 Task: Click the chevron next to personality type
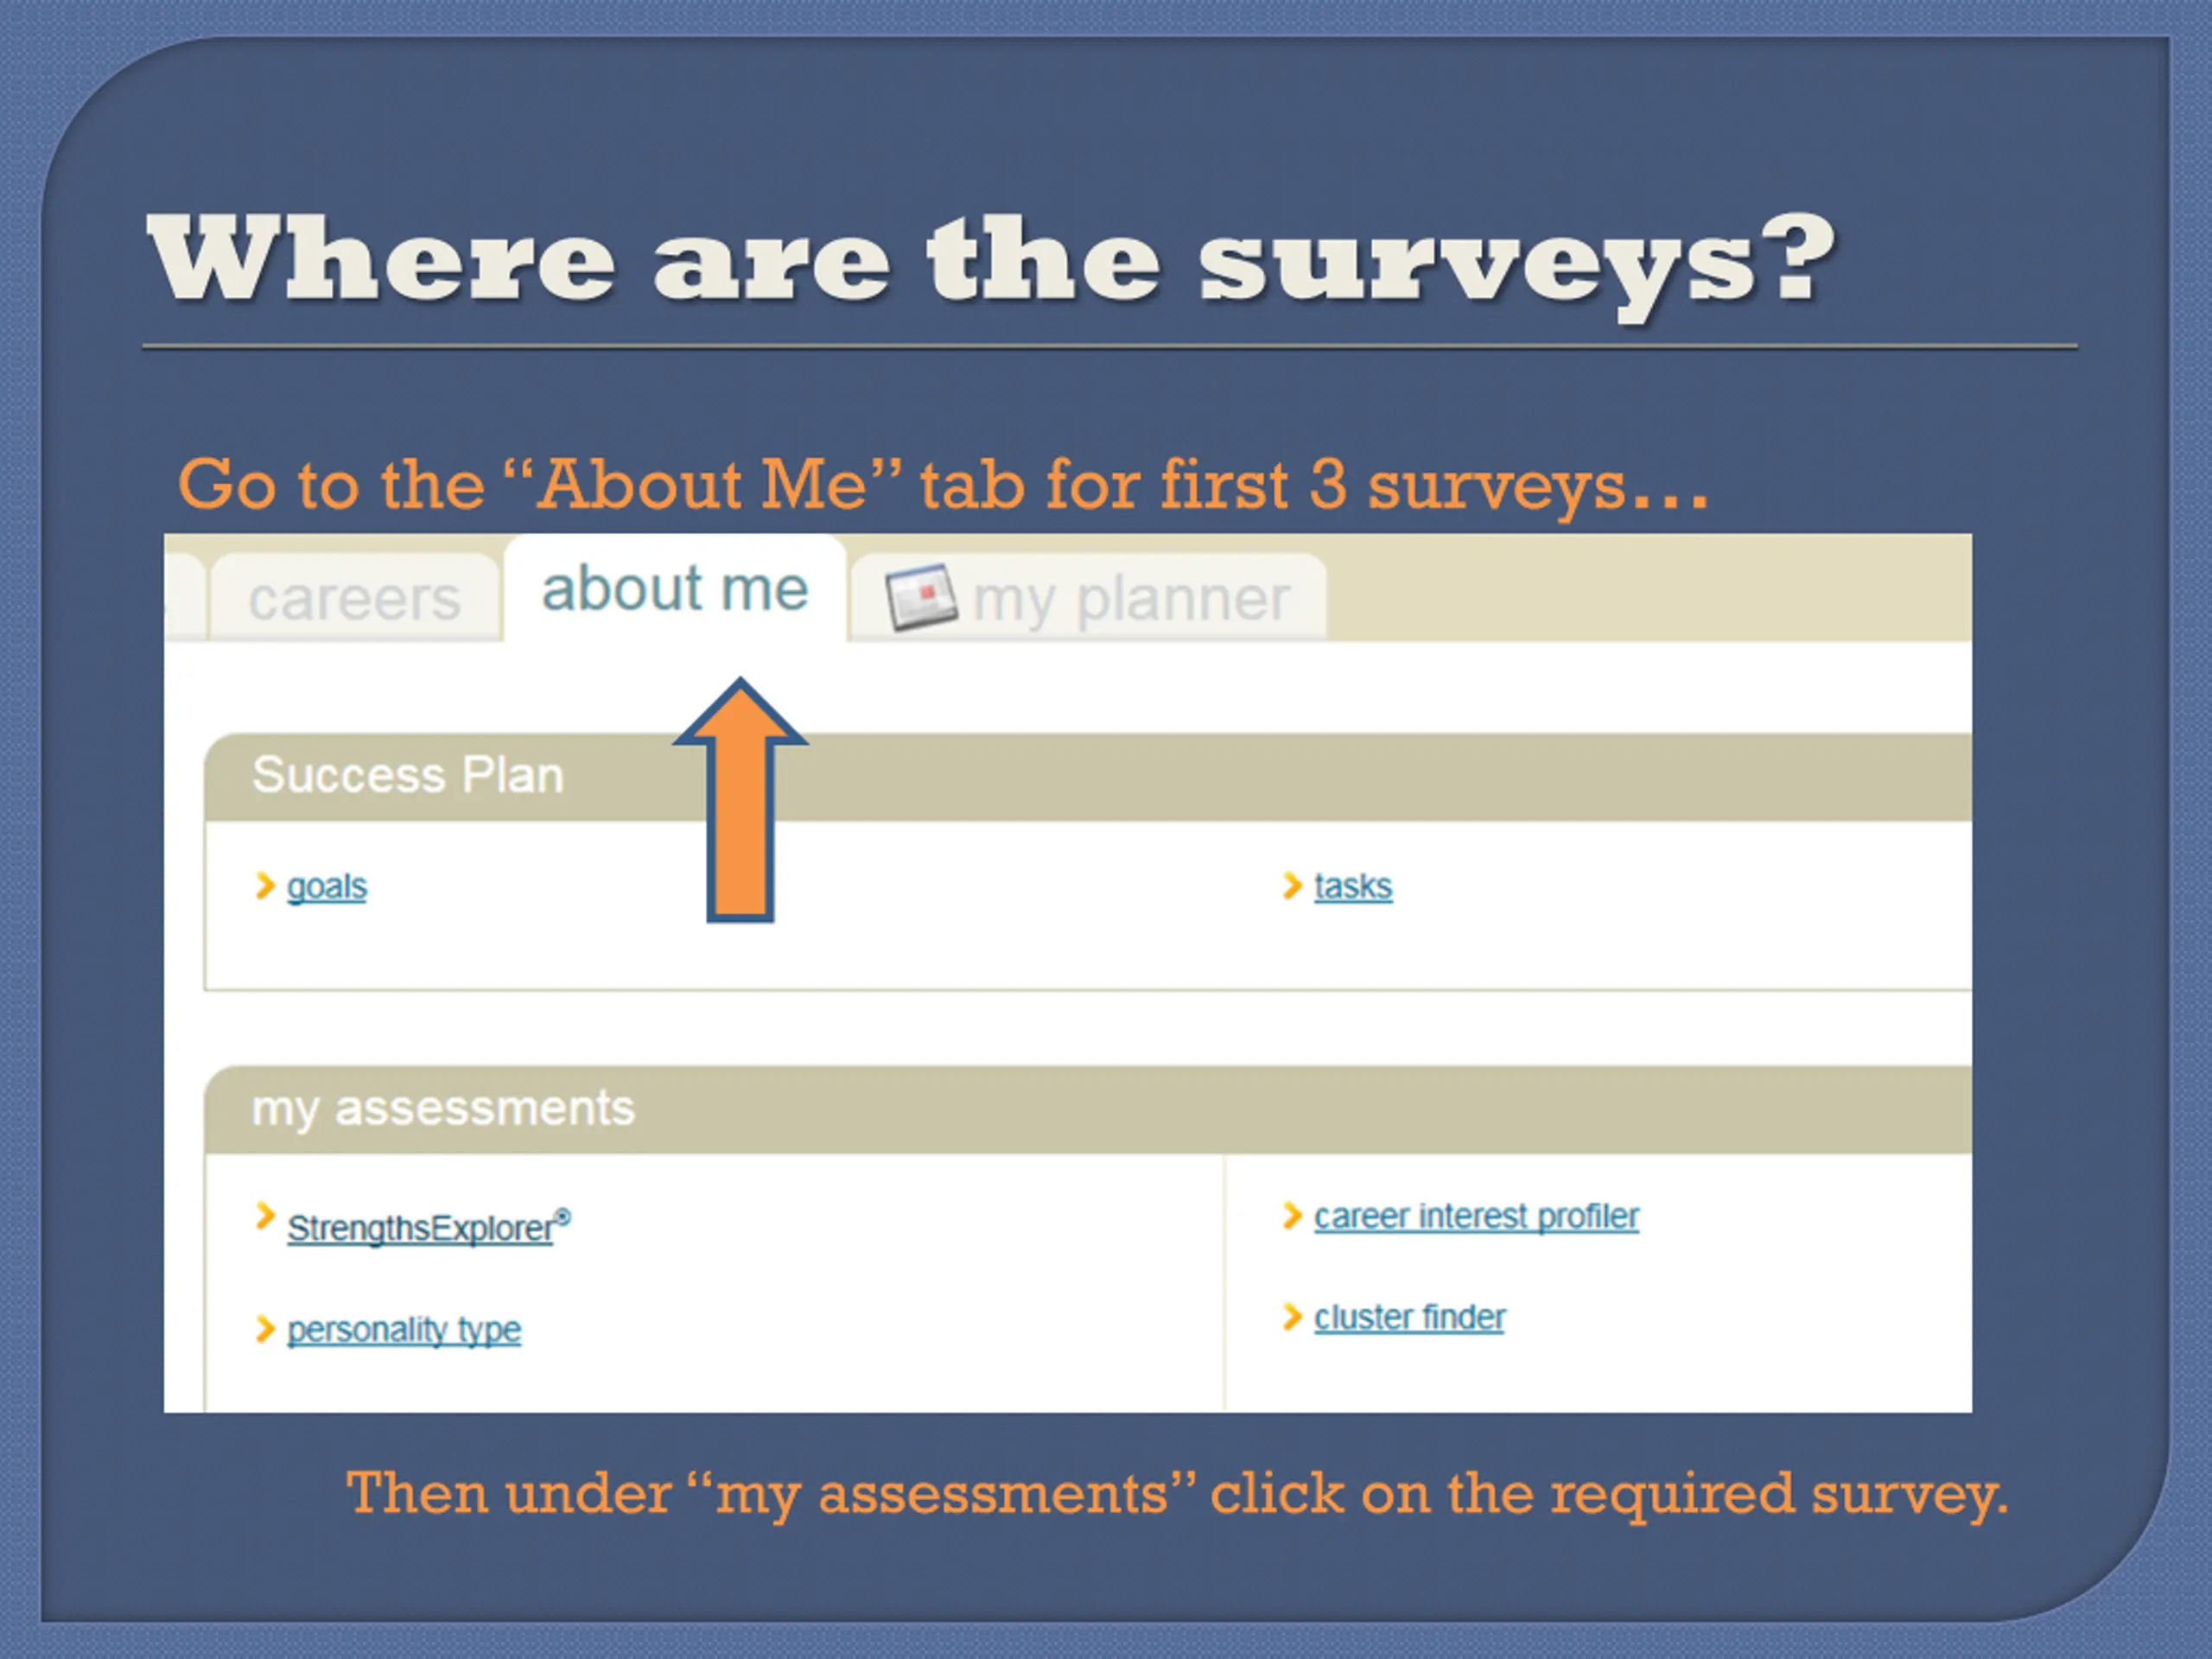coord(265,1329)
